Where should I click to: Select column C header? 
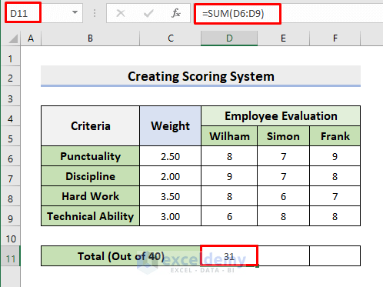click(x=171, y=38)
